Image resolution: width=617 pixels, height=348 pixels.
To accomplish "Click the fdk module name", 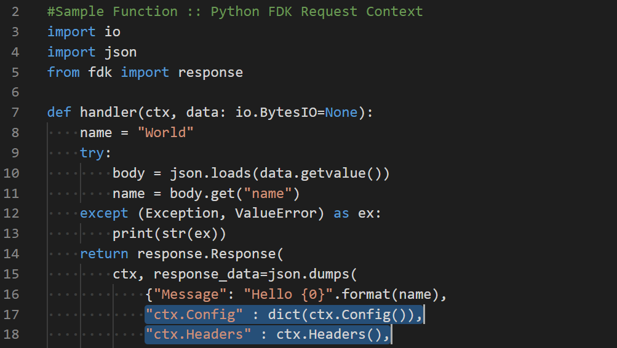I will pyautogui.click(x=100, y=73).
